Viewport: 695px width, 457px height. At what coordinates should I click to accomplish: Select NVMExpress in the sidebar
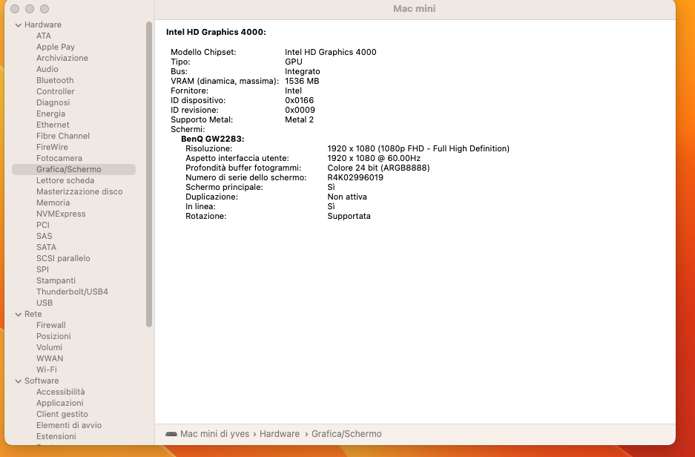(x=61, y=214)
